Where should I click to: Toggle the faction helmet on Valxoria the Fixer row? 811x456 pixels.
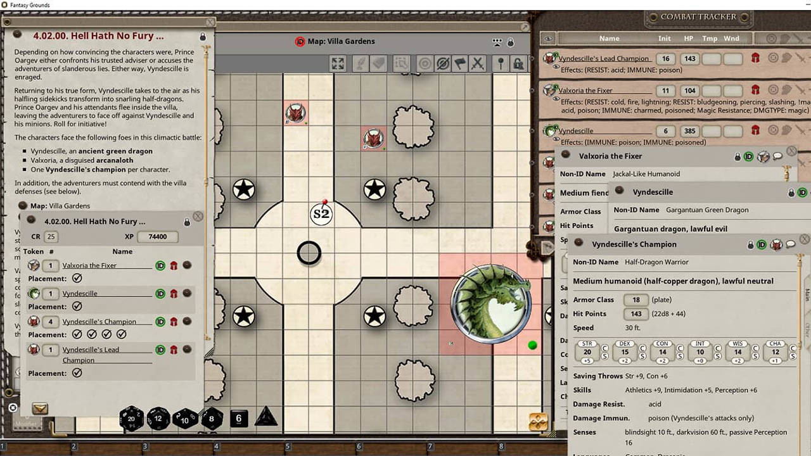pyautogui.click(x=754, y=90)
